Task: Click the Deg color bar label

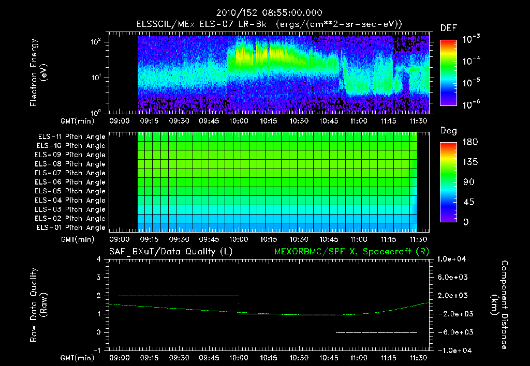Action: tap(449, 131)
